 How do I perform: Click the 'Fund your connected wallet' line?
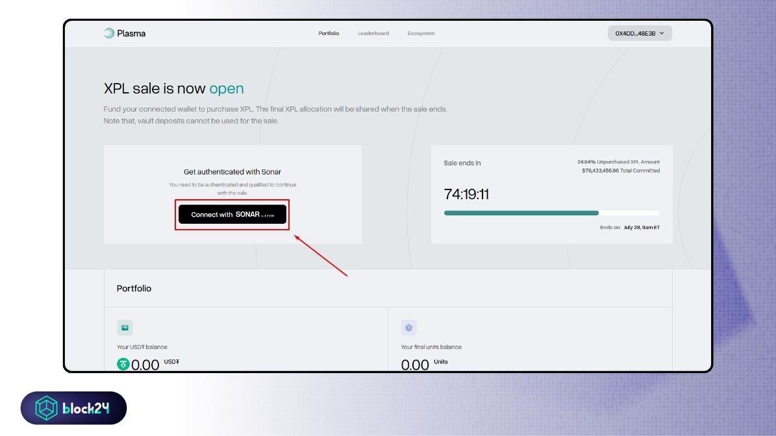coord(275,109)
